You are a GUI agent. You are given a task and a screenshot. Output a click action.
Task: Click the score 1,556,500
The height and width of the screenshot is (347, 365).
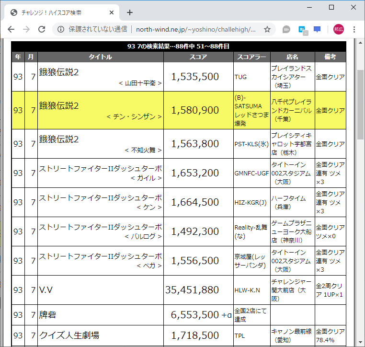(195, 261)
